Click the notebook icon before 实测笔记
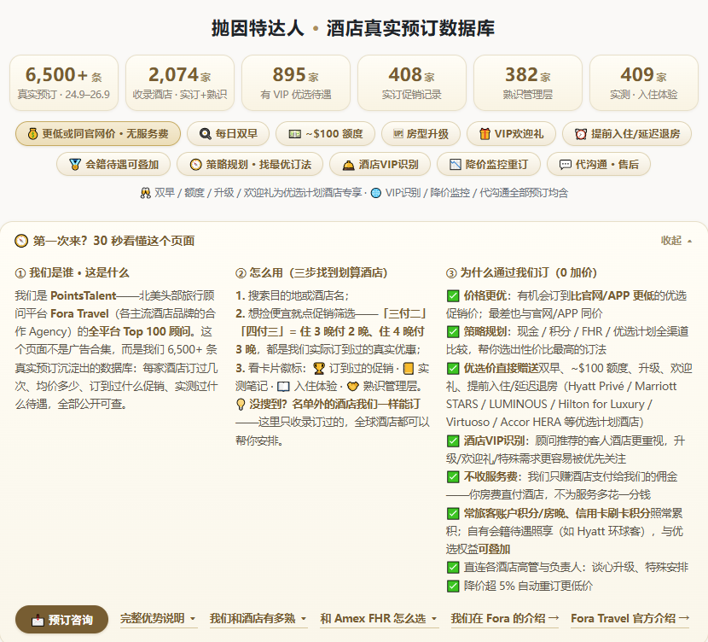This screenshot has height=642, width=708. tap(409, 369)
